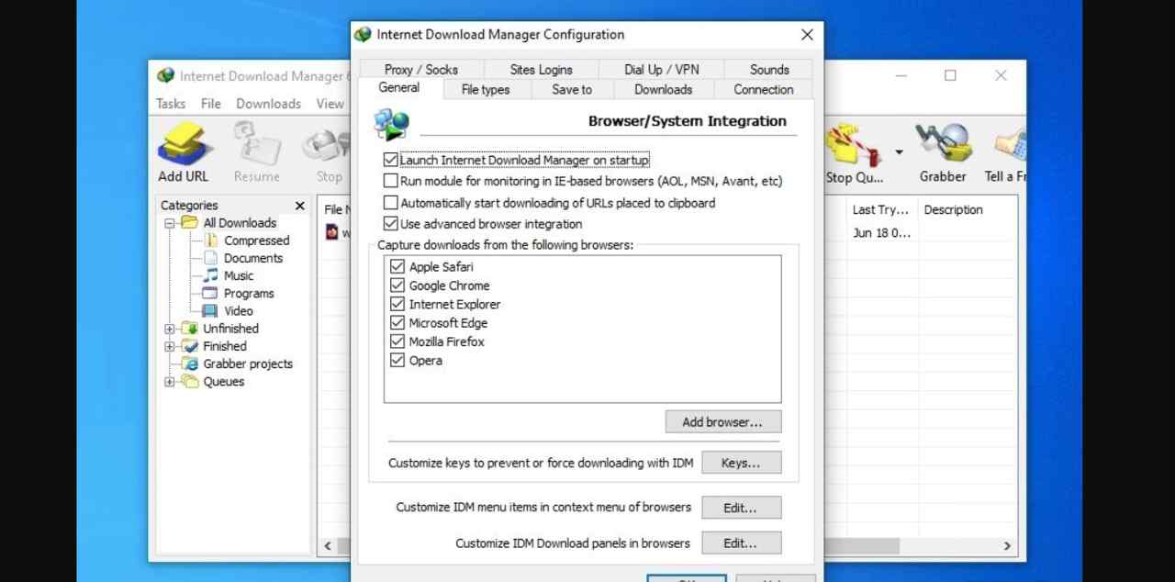This screenshot has width=1175, height=582.
Task: Click the horizontal scrollbar right arrow
Action: tap(1007, 546)
